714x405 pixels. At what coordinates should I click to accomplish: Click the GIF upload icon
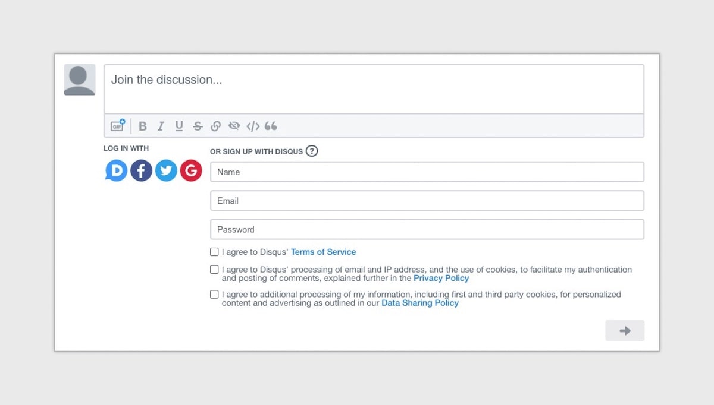(118, 126)
